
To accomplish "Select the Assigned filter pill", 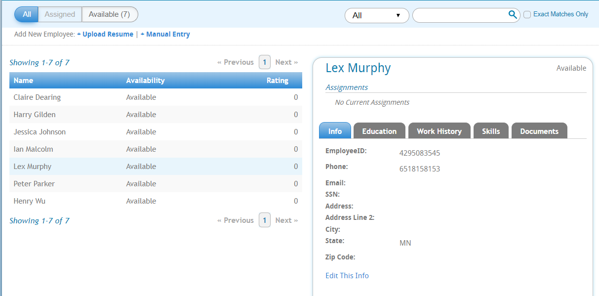I will point(60,14).
